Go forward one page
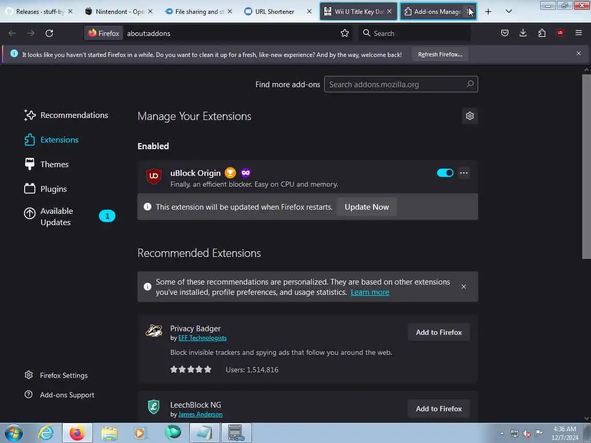This screenshot has height=443, width=591. [x=31, y=33]
